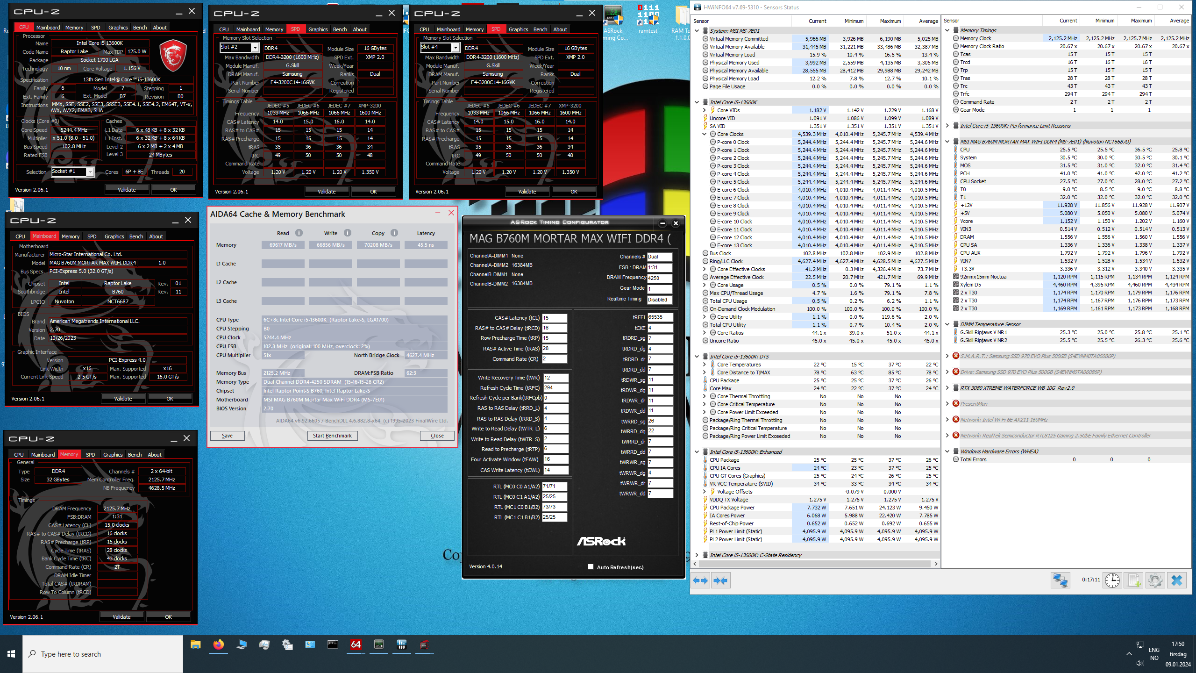Click Validate in the CPU-Z Memory window
The image size is (1196, 673).
coord(121,617)
